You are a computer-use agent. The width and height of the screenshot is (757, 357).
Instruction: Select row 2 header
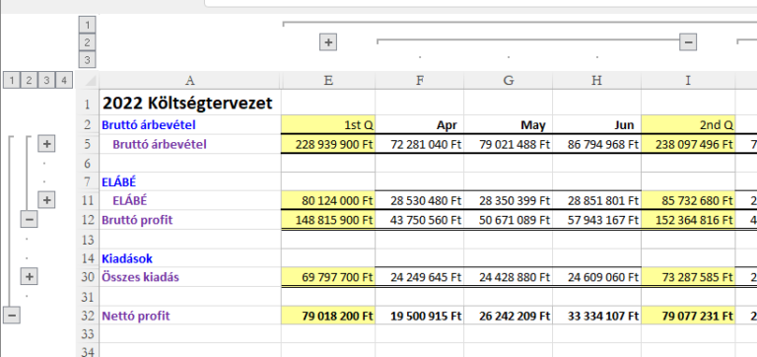pyautogui.click(x=88, y=125)
